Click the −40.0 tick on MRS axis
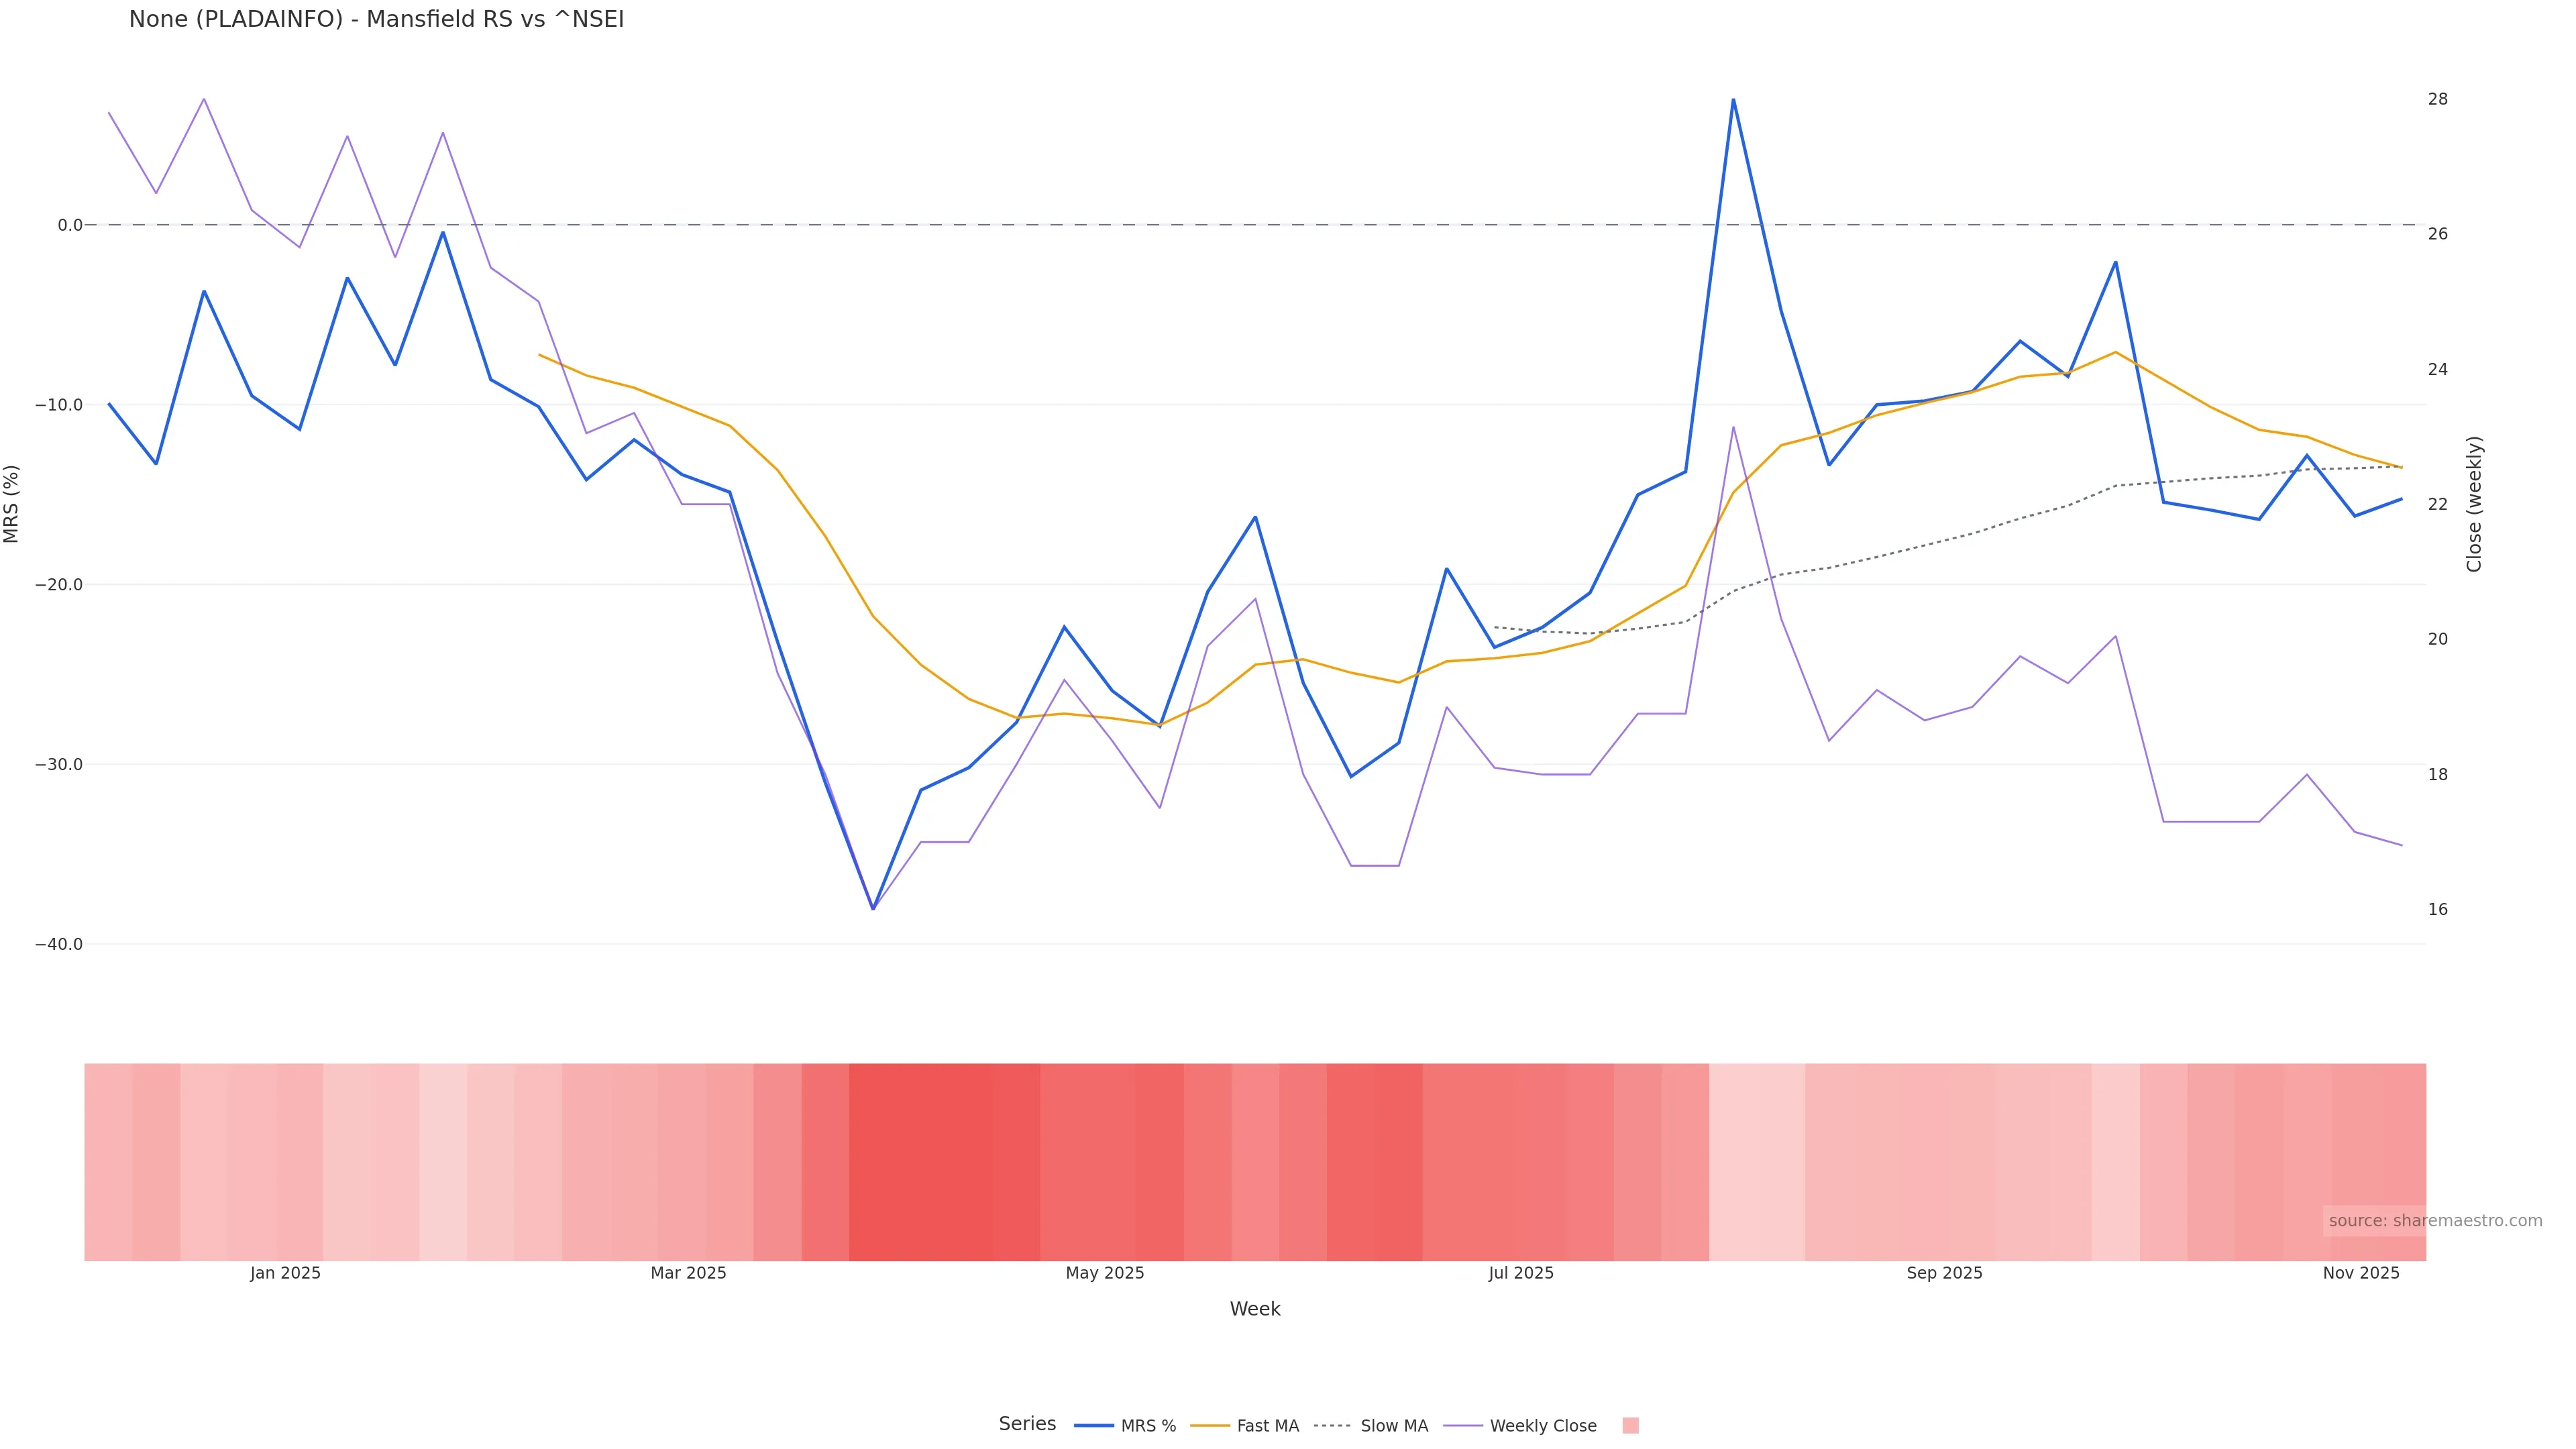This screenshot has width=2576, height=1449. 59,944
